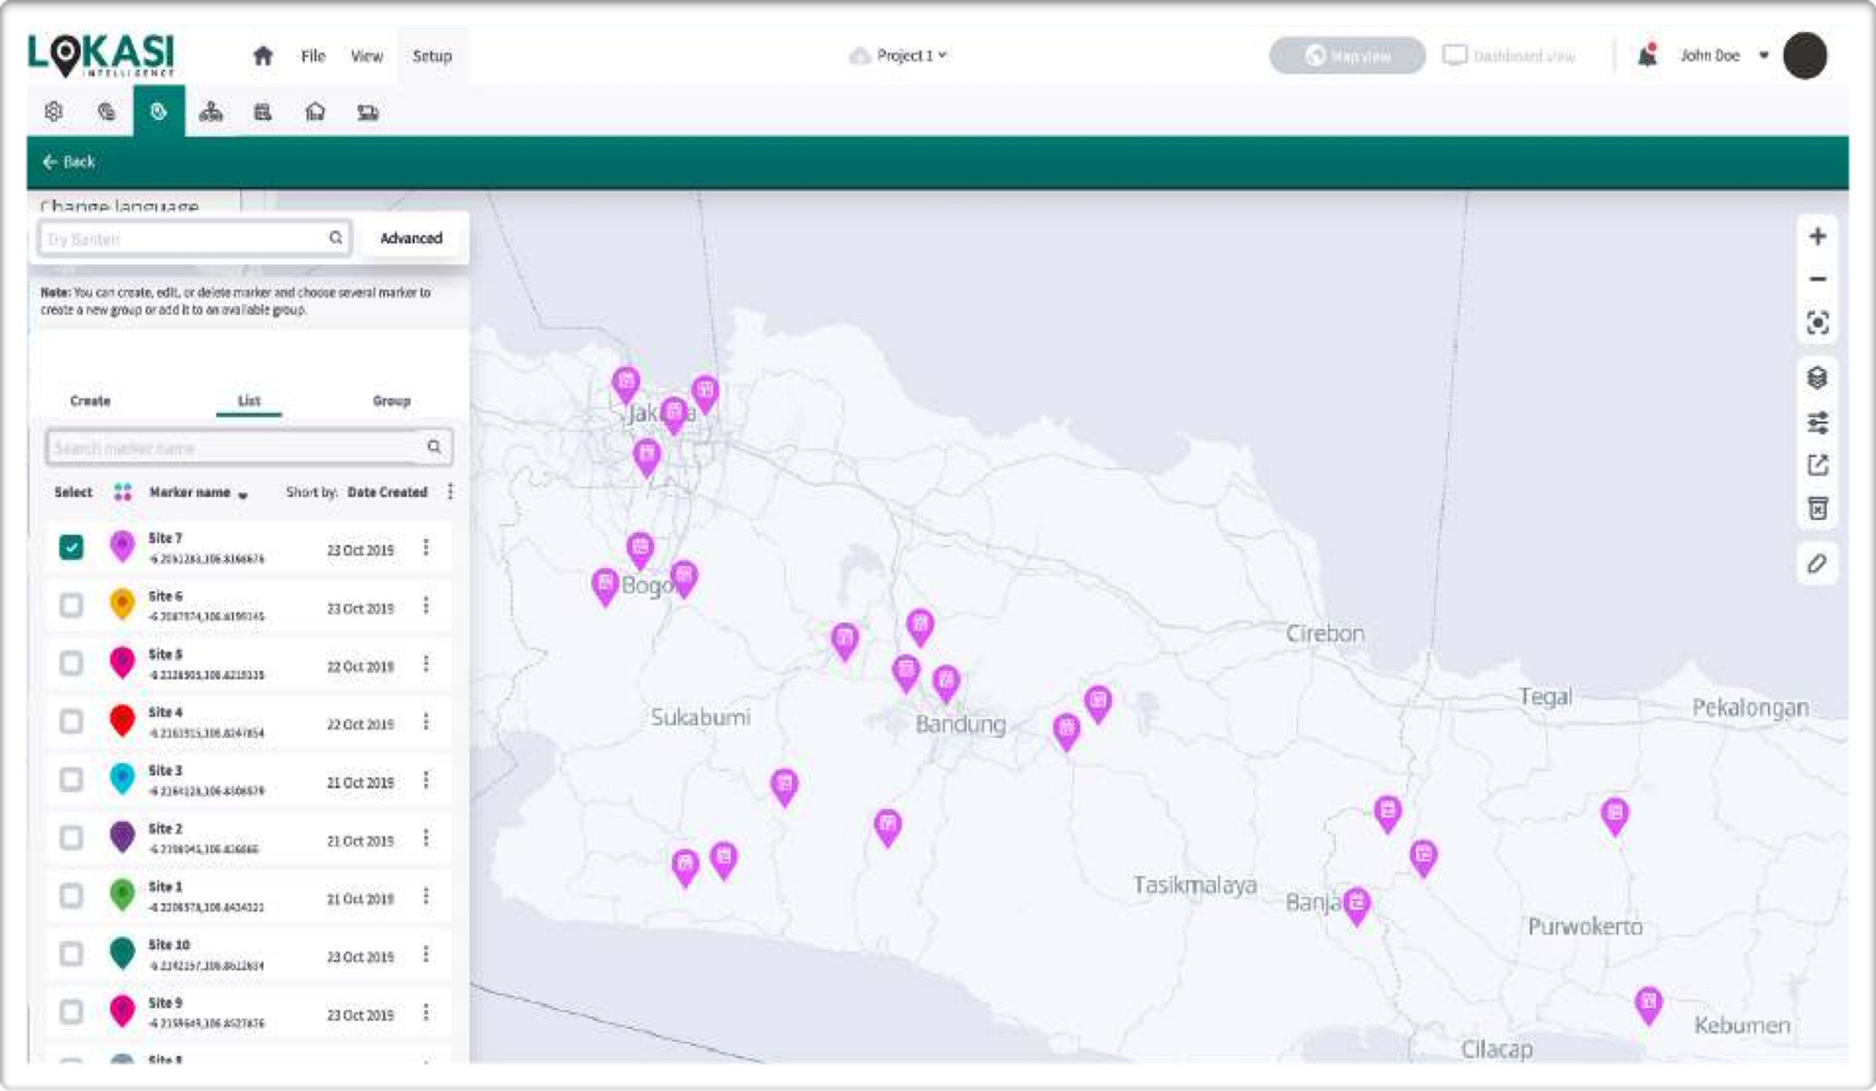Switch to the Group tab
The image size is (1876, 1091).
pos(391,401)
